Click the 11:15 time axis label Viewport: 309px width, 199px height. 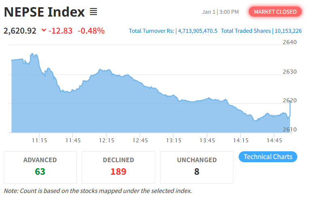pyautogui.click(x=39, y=140)
